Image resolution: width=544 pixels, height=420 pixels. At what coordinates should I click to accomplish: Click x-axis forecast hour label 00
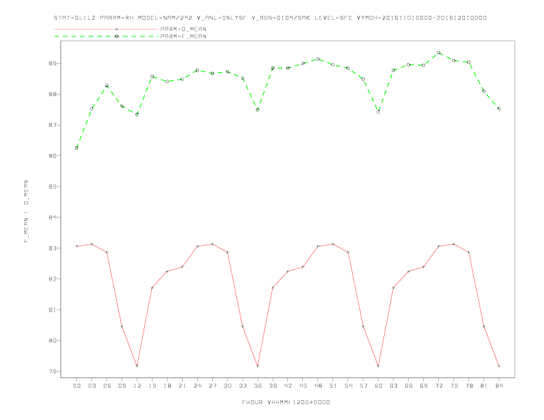pos(77,386)
